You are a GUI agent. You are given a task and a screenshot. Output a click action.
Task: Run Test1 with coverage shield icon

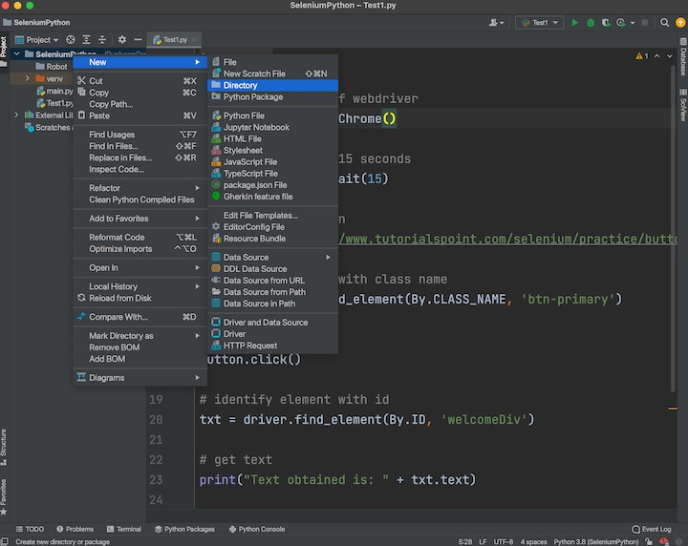click(x=606, y=22)
